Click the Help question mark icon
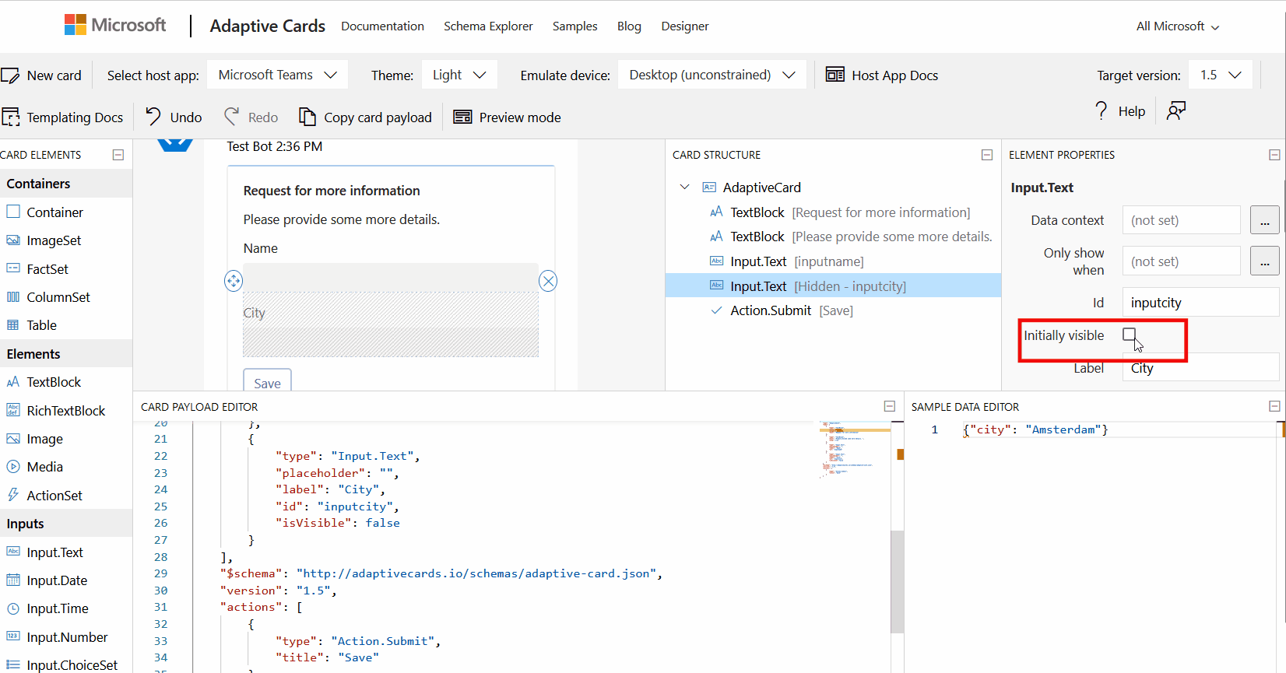Screen dimensions: 1286x673 click(1101, 110)
